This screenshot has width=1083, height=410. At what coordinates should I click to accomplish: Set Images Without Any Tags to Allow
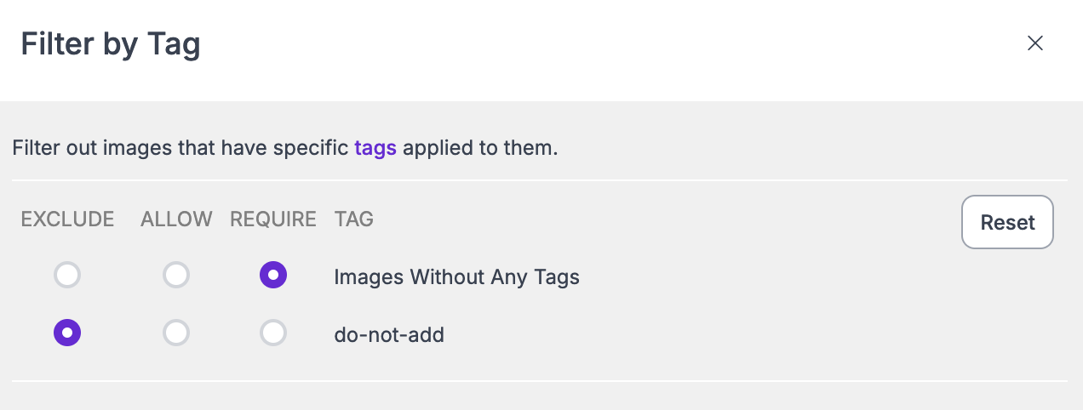pos(176,276)
